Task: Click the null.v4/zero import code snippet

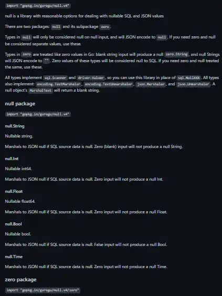Action: click(x=43, y=290)
